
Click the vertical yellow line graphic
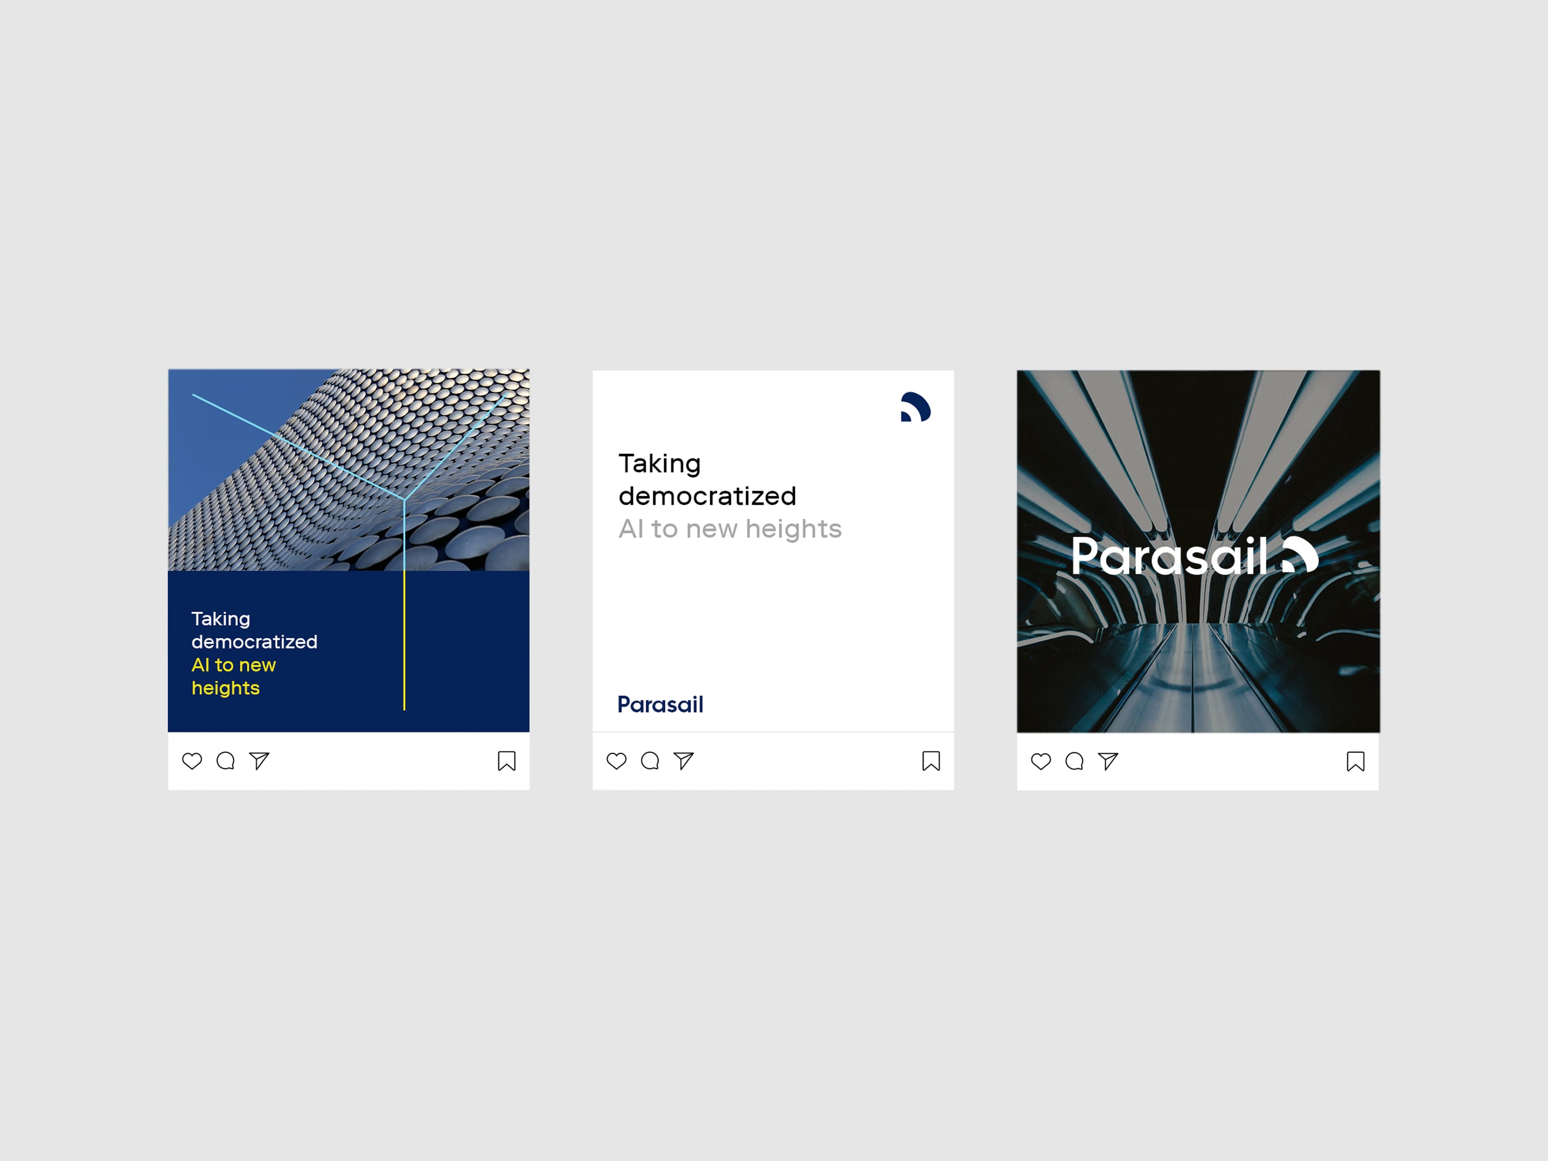click(x=405, y=640)
